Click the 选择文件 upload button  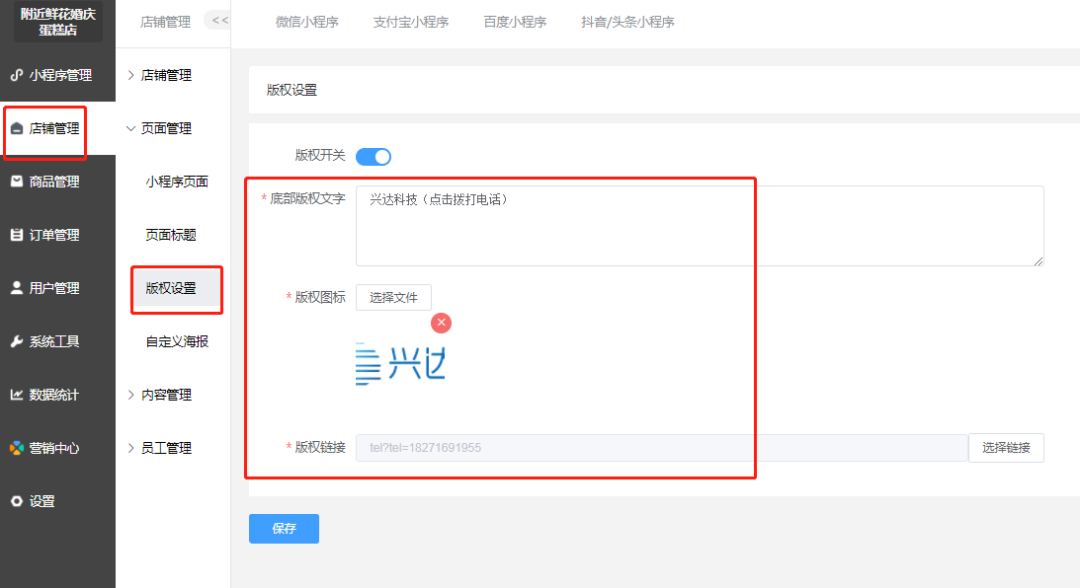pos(393,297)
